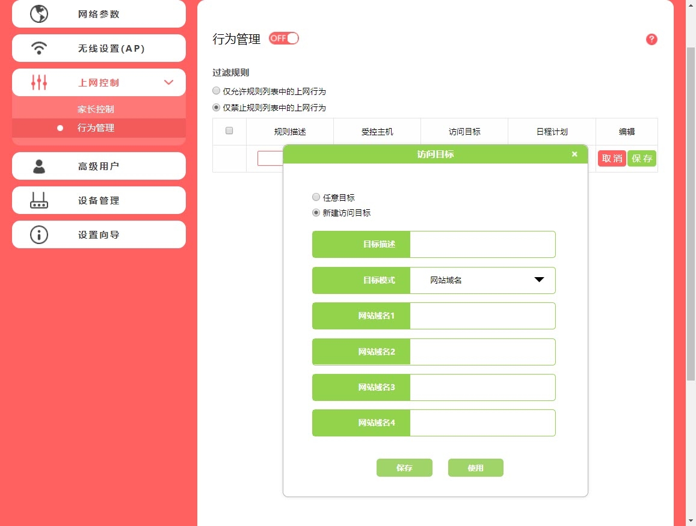Close the 访问目标 dialog with the X
Image resolution: width=696 pixels, height=526 pixels.
click(x=574, y=154)
